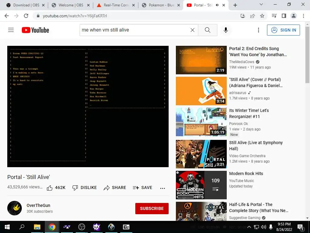Open Its Winter Time Let's Reorganize title
Image resolution: width=310 pixels, height=233 pixels.
coord(249,113)
